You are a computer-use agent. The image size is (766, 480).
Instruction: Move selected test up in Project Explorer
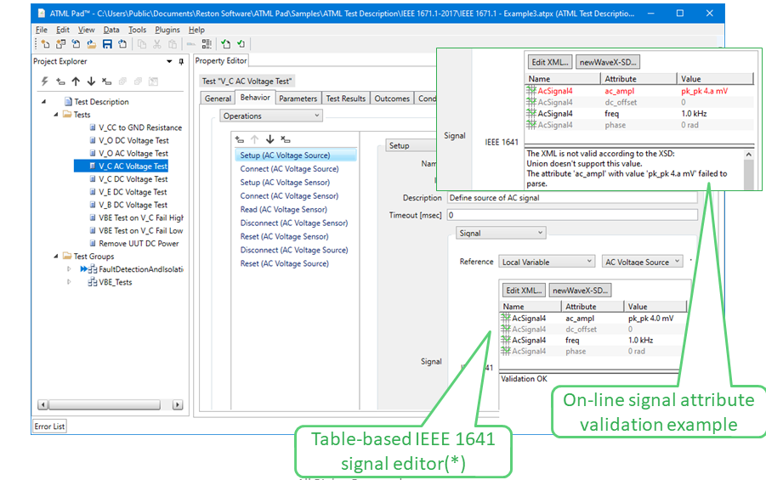click(x=76, y=82)
